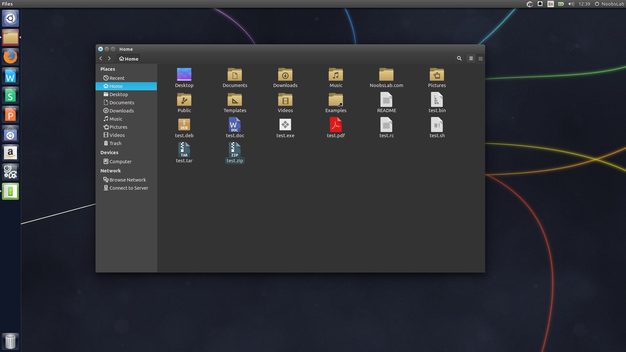
Task: Scroll down in the file panel
Action: [483, 267]
